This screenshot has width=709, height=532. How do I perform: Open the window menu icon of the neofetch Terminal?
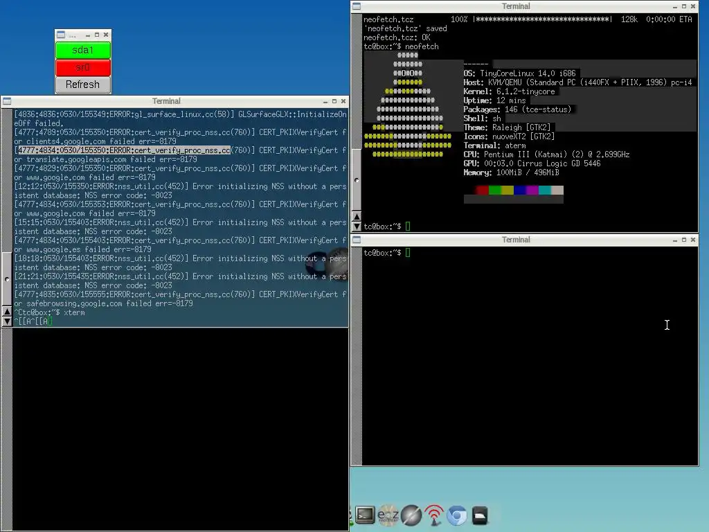(357, 6)
